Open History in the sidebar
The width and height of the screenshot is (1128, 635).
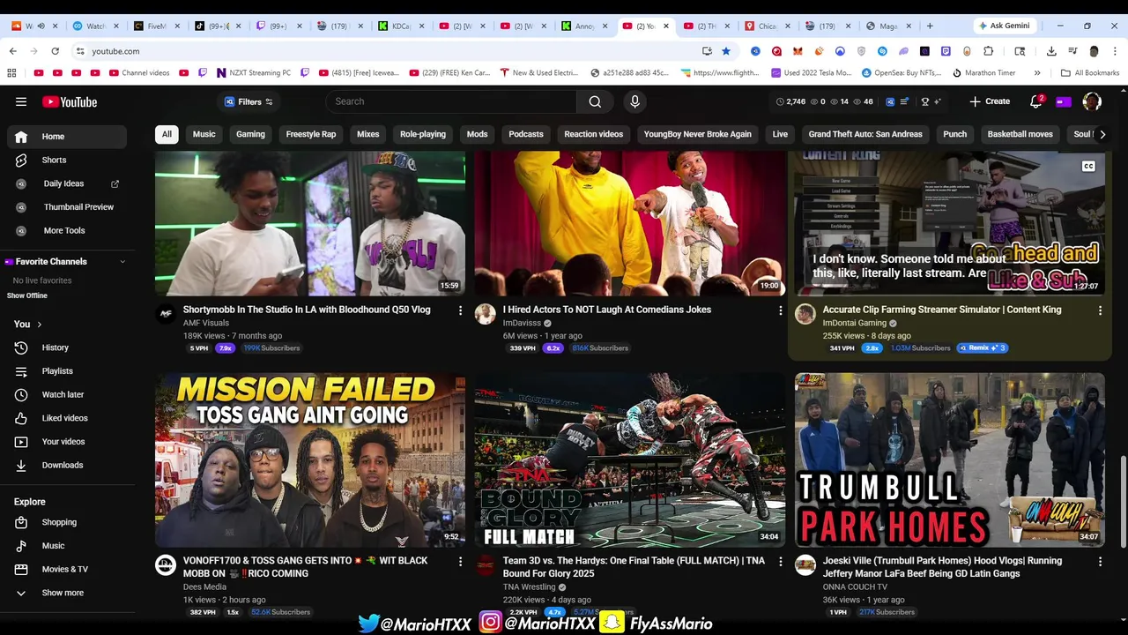67,347
